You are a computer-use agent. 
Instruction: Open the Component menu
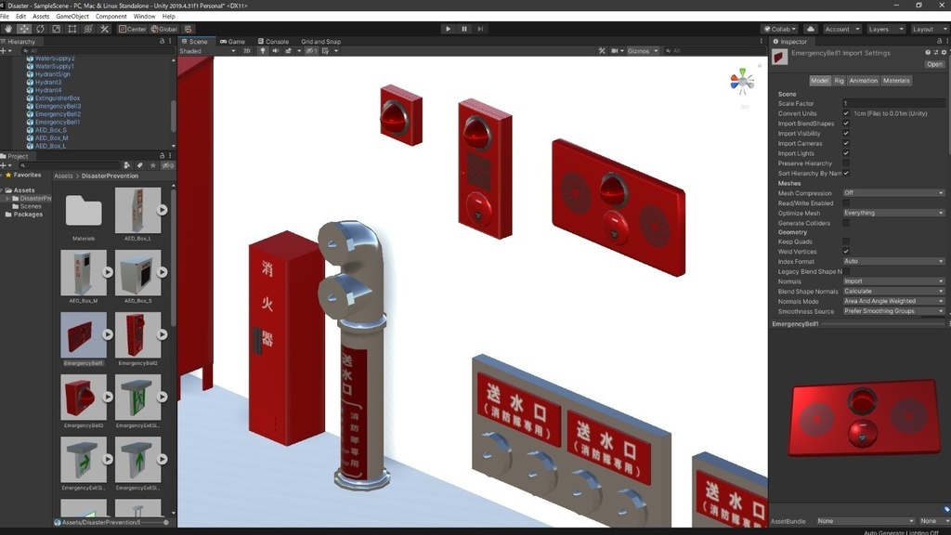(x=111, y=17)
